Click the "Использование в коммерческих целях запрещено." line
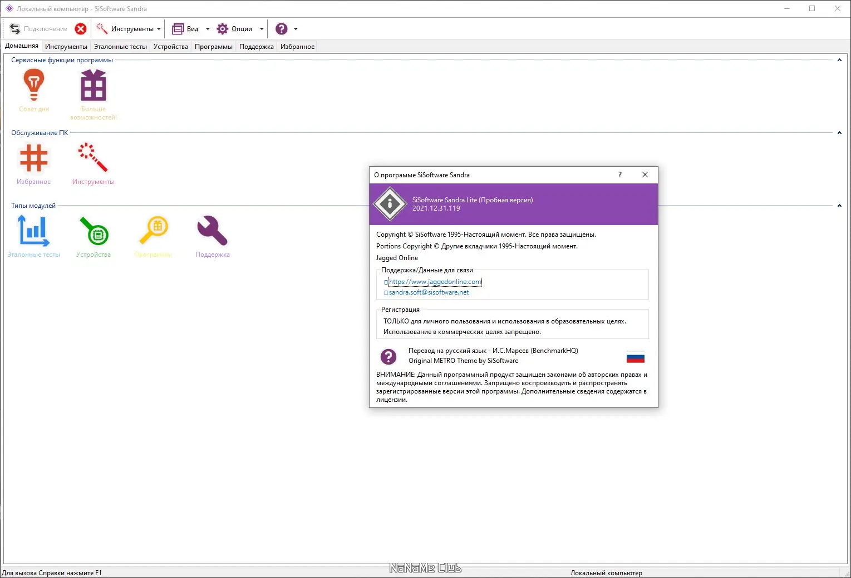The image size is (851, 578). point(462,332)
